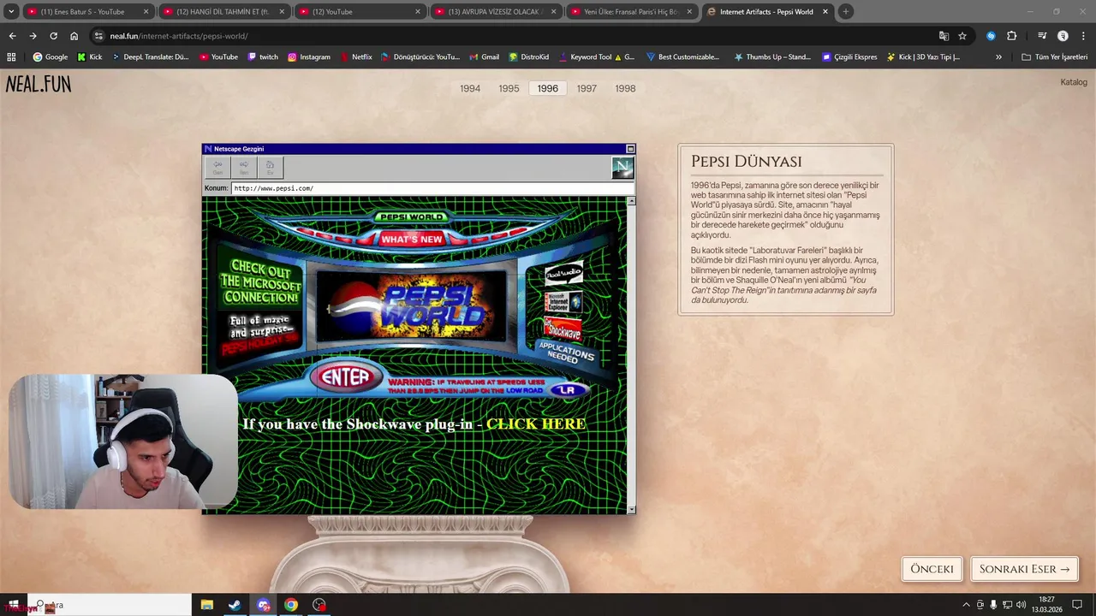Open apps grid in bookmarks bar
The image size is (1096, 616).
(x=11, y=57)
